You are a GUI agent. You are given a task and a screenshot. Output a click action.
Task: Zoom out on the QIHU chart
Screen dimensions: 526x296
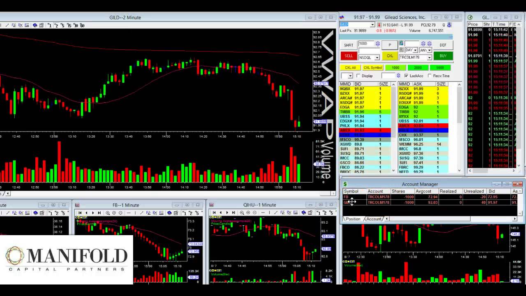pos(255,213)
